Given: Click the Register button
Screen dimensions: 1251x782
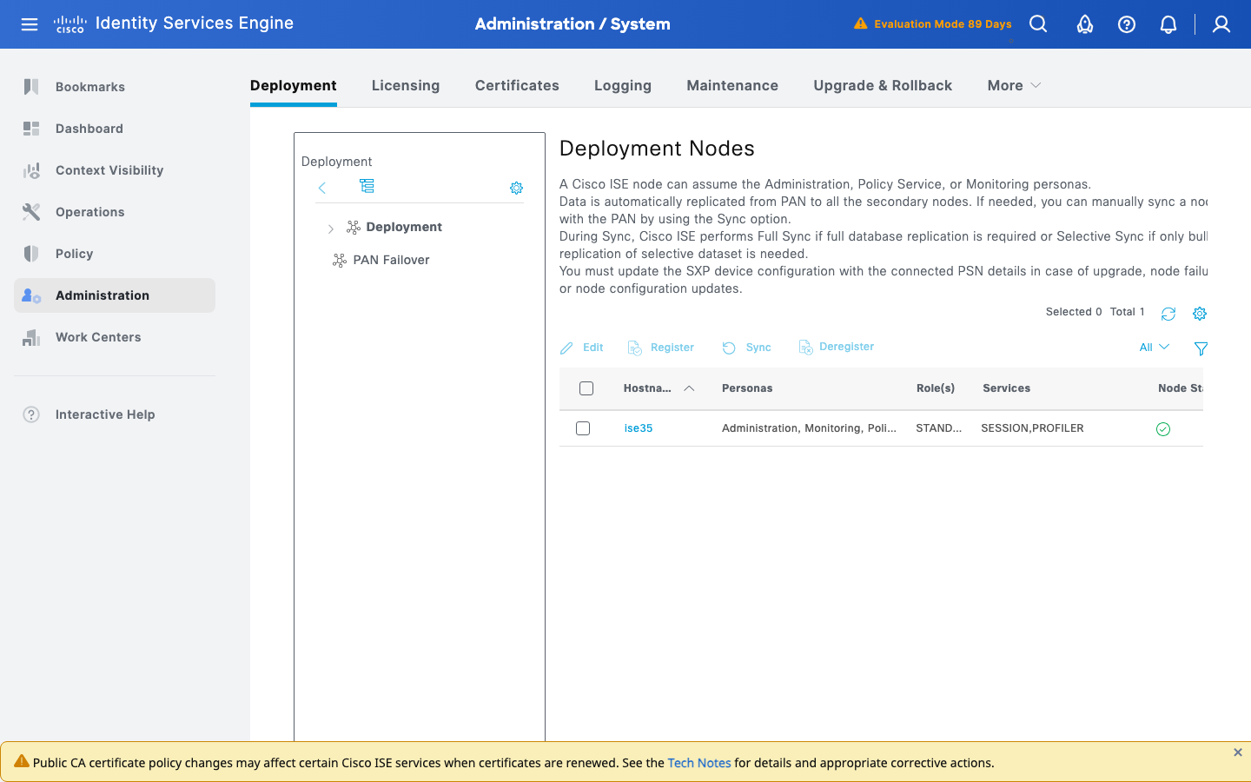Looking at the screenshot, I should point(661,348).
